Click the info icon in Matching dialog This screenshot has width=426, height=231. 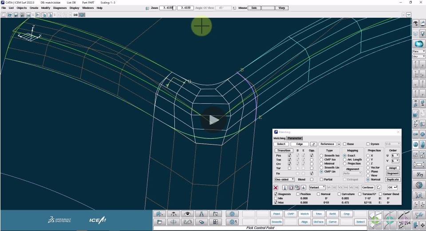pos(285,188)
